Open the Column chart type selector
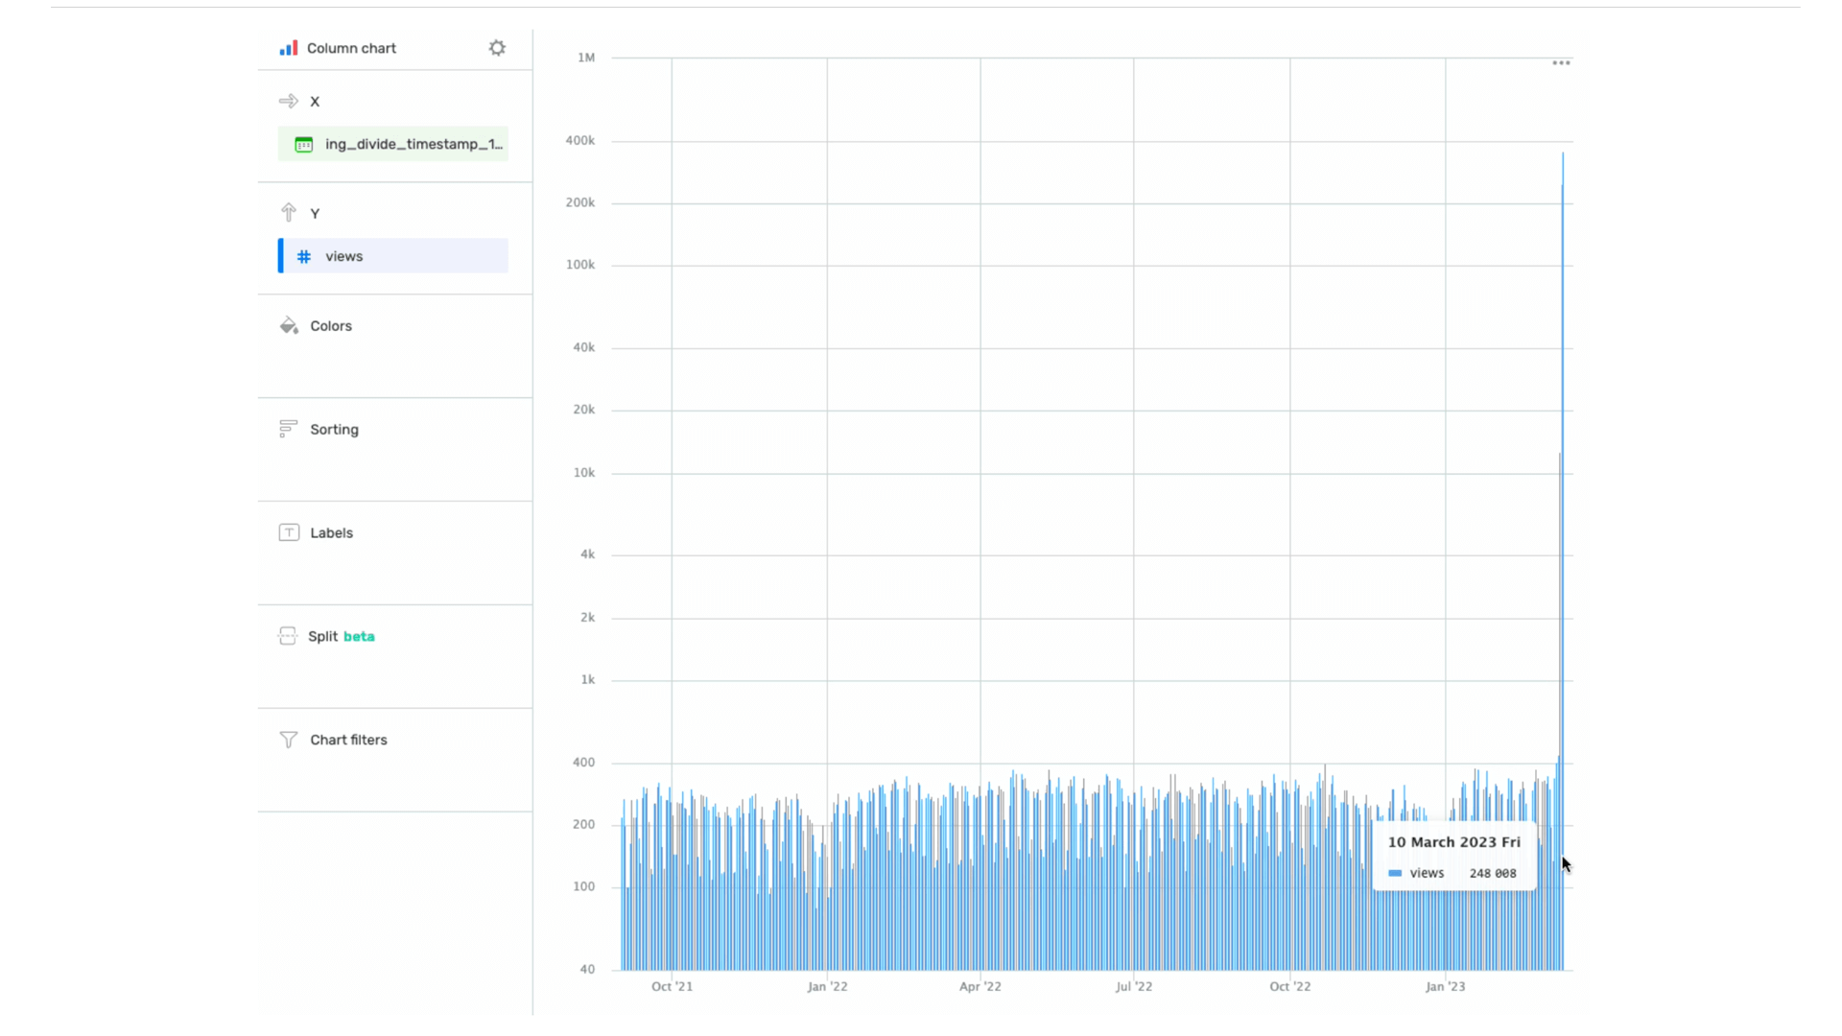Image resolution: width=1842 pixels, height=1036 pixels. tap(351, 48)
